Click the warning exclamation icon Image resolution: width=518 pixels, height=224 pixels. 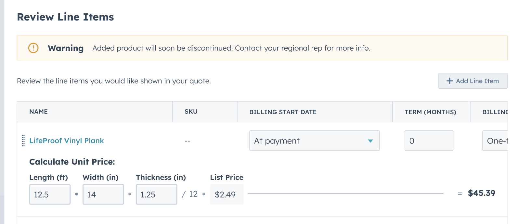(x=33, y=48)
